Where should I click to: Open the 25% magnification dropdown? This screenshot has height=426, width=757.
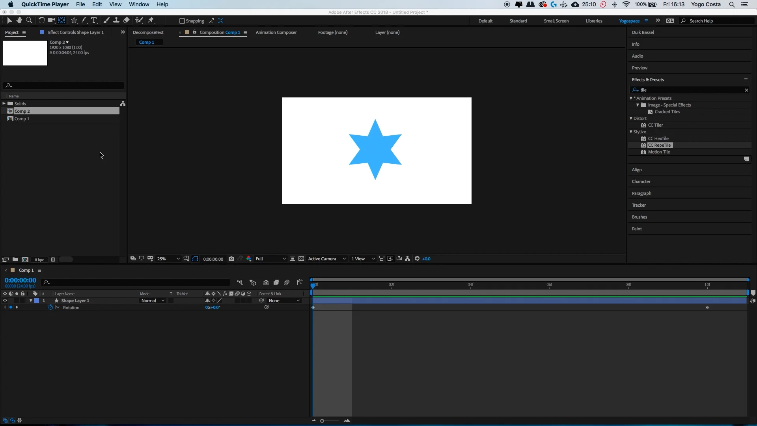click(x=168, y=259)
